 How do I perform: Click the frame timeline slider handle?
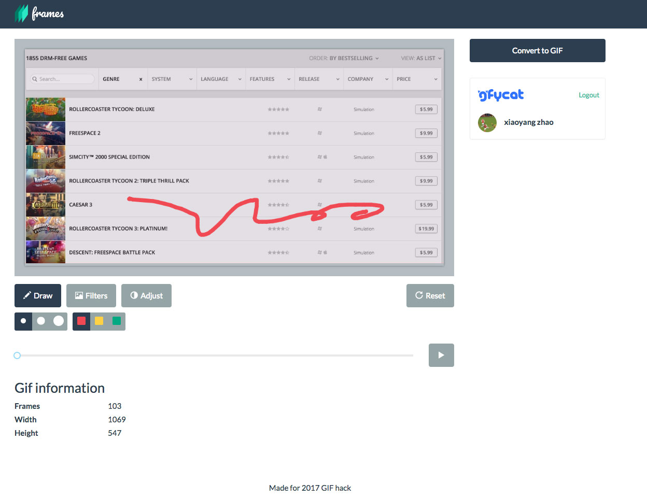click(17, 355)
